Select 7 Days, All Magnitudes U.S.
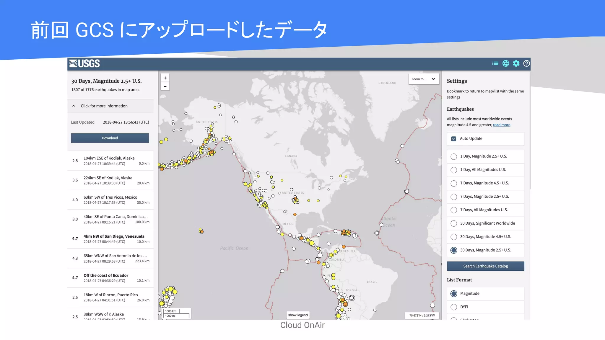This screenshot has width=605, height=340. tap(485, 210)
